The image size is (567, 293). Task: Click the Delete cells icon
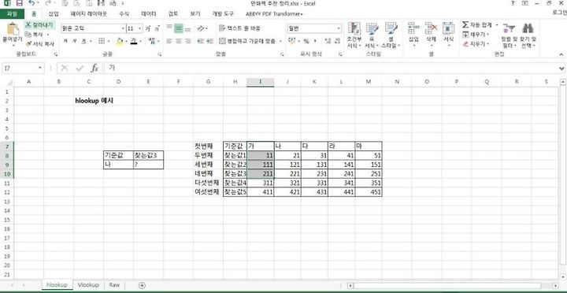click(x=431, y=29)
